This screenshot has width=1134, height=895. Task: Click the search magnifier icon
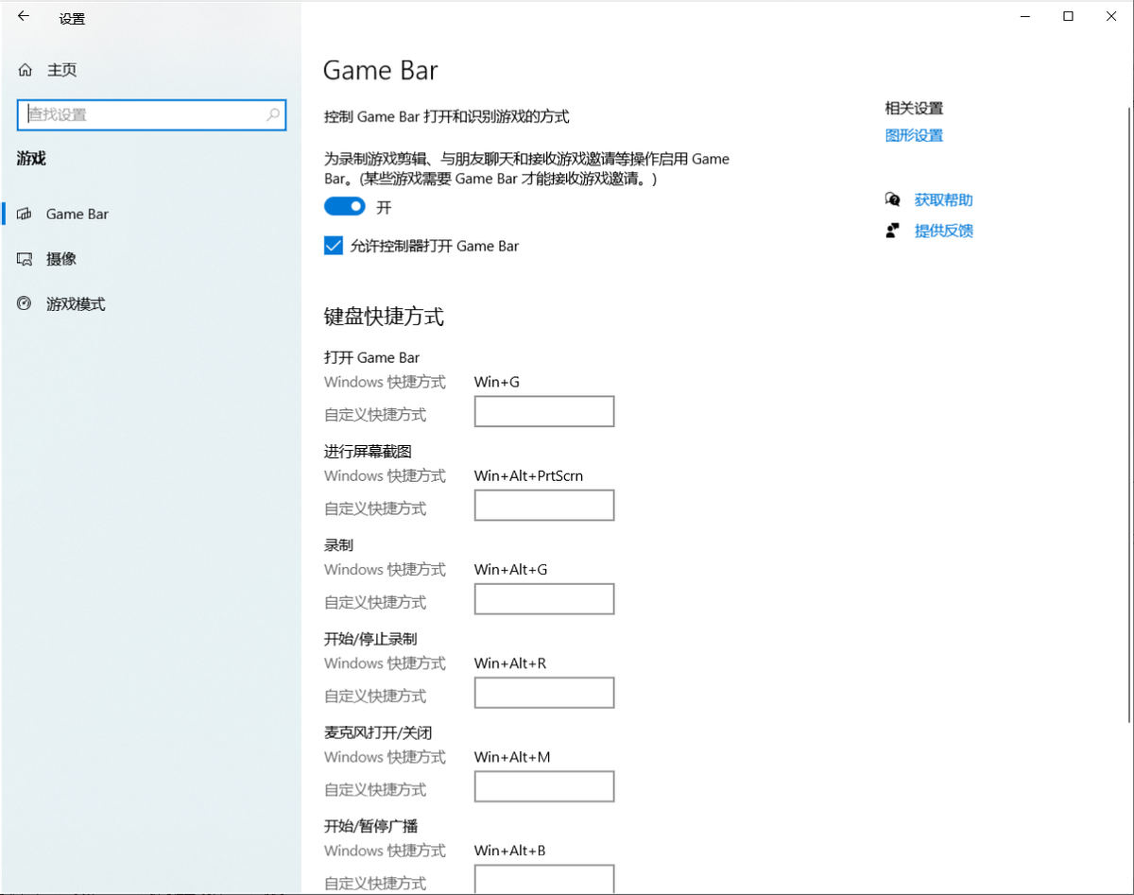tap(273, 114)
